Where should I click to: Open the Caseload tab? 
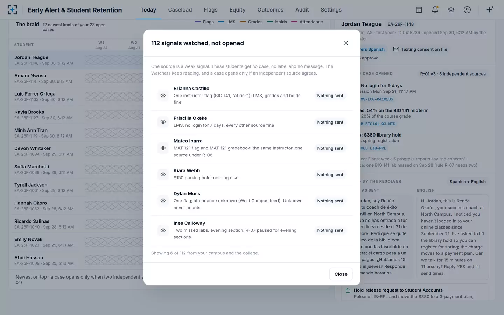point(180,10)
